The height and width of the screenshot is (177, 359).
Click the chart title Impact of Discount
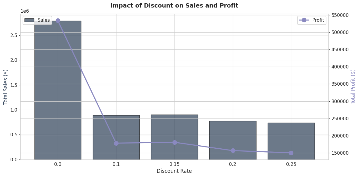click(174, 5)
